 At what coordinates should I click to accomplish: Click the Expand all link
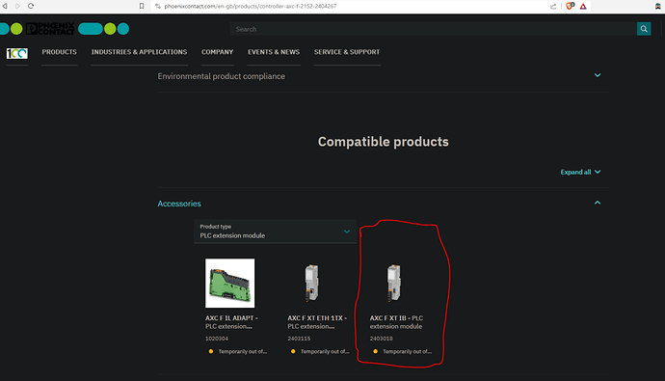(580, 172)
